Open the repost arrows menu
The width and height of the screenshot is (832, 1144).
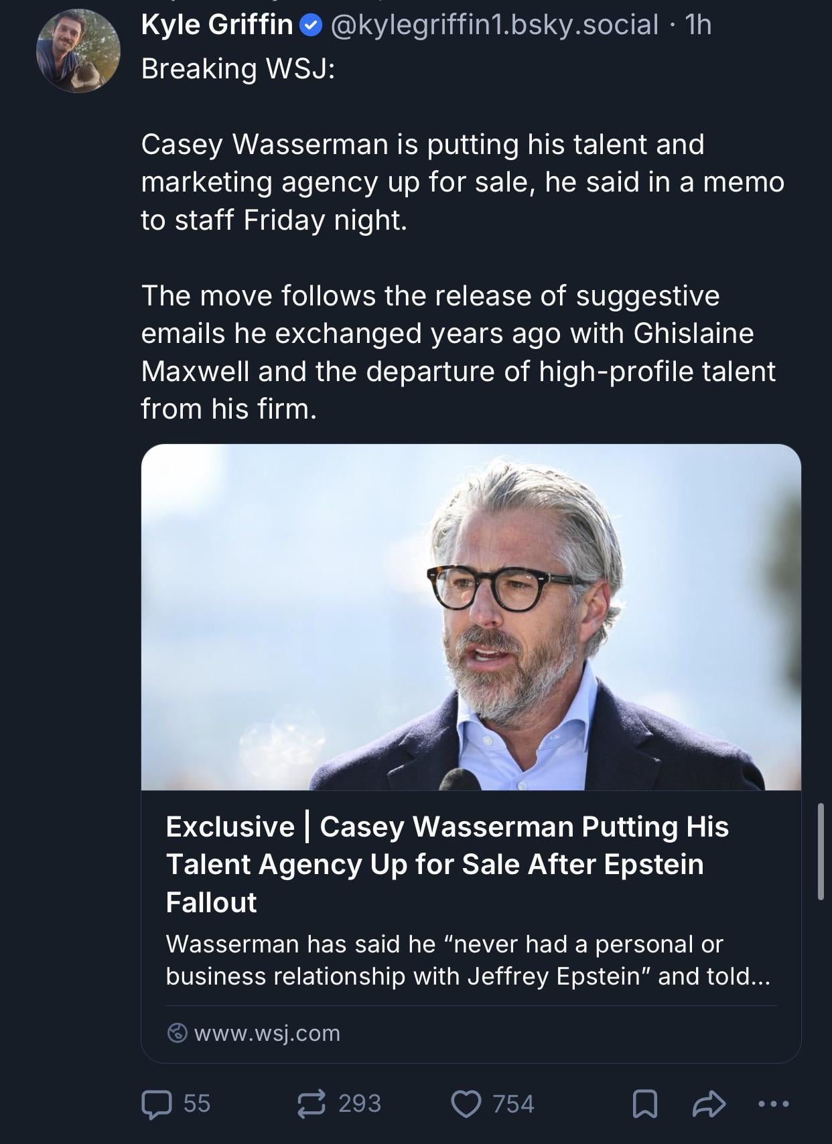[311, 1104]
